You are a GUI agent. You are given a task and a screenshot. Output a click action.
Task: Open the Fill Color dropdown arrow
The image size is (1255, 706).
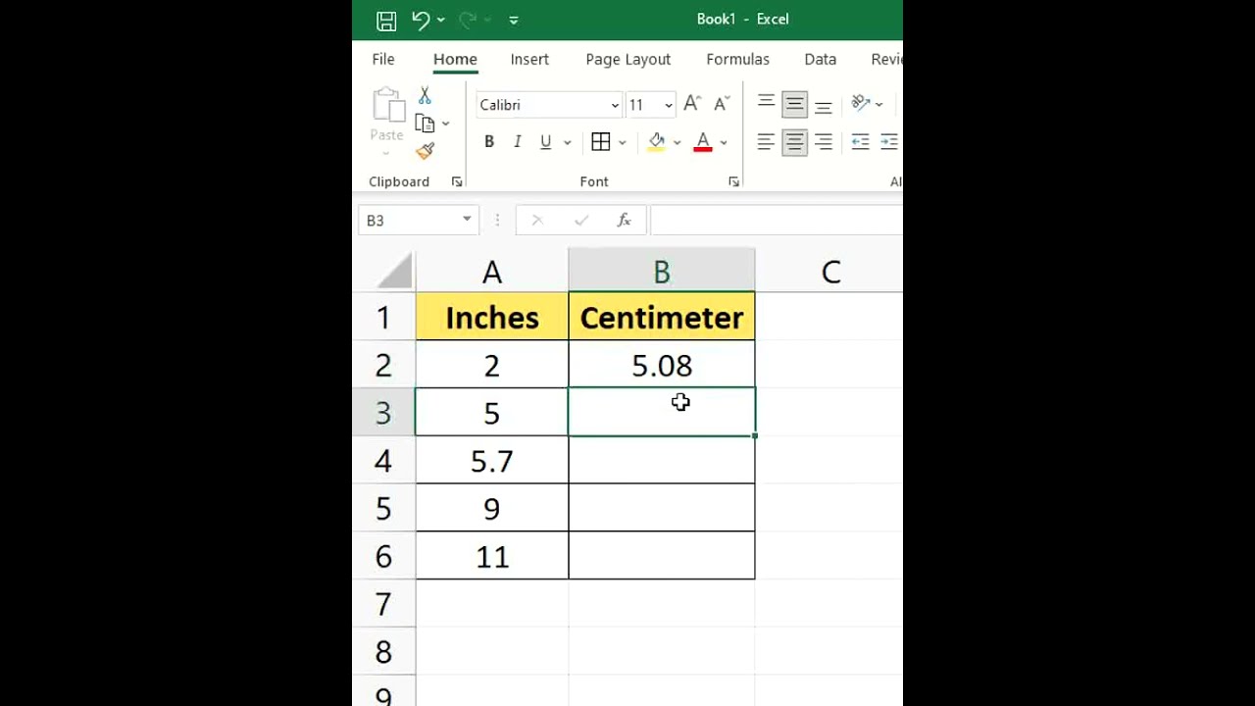click(x=677, y=142)
